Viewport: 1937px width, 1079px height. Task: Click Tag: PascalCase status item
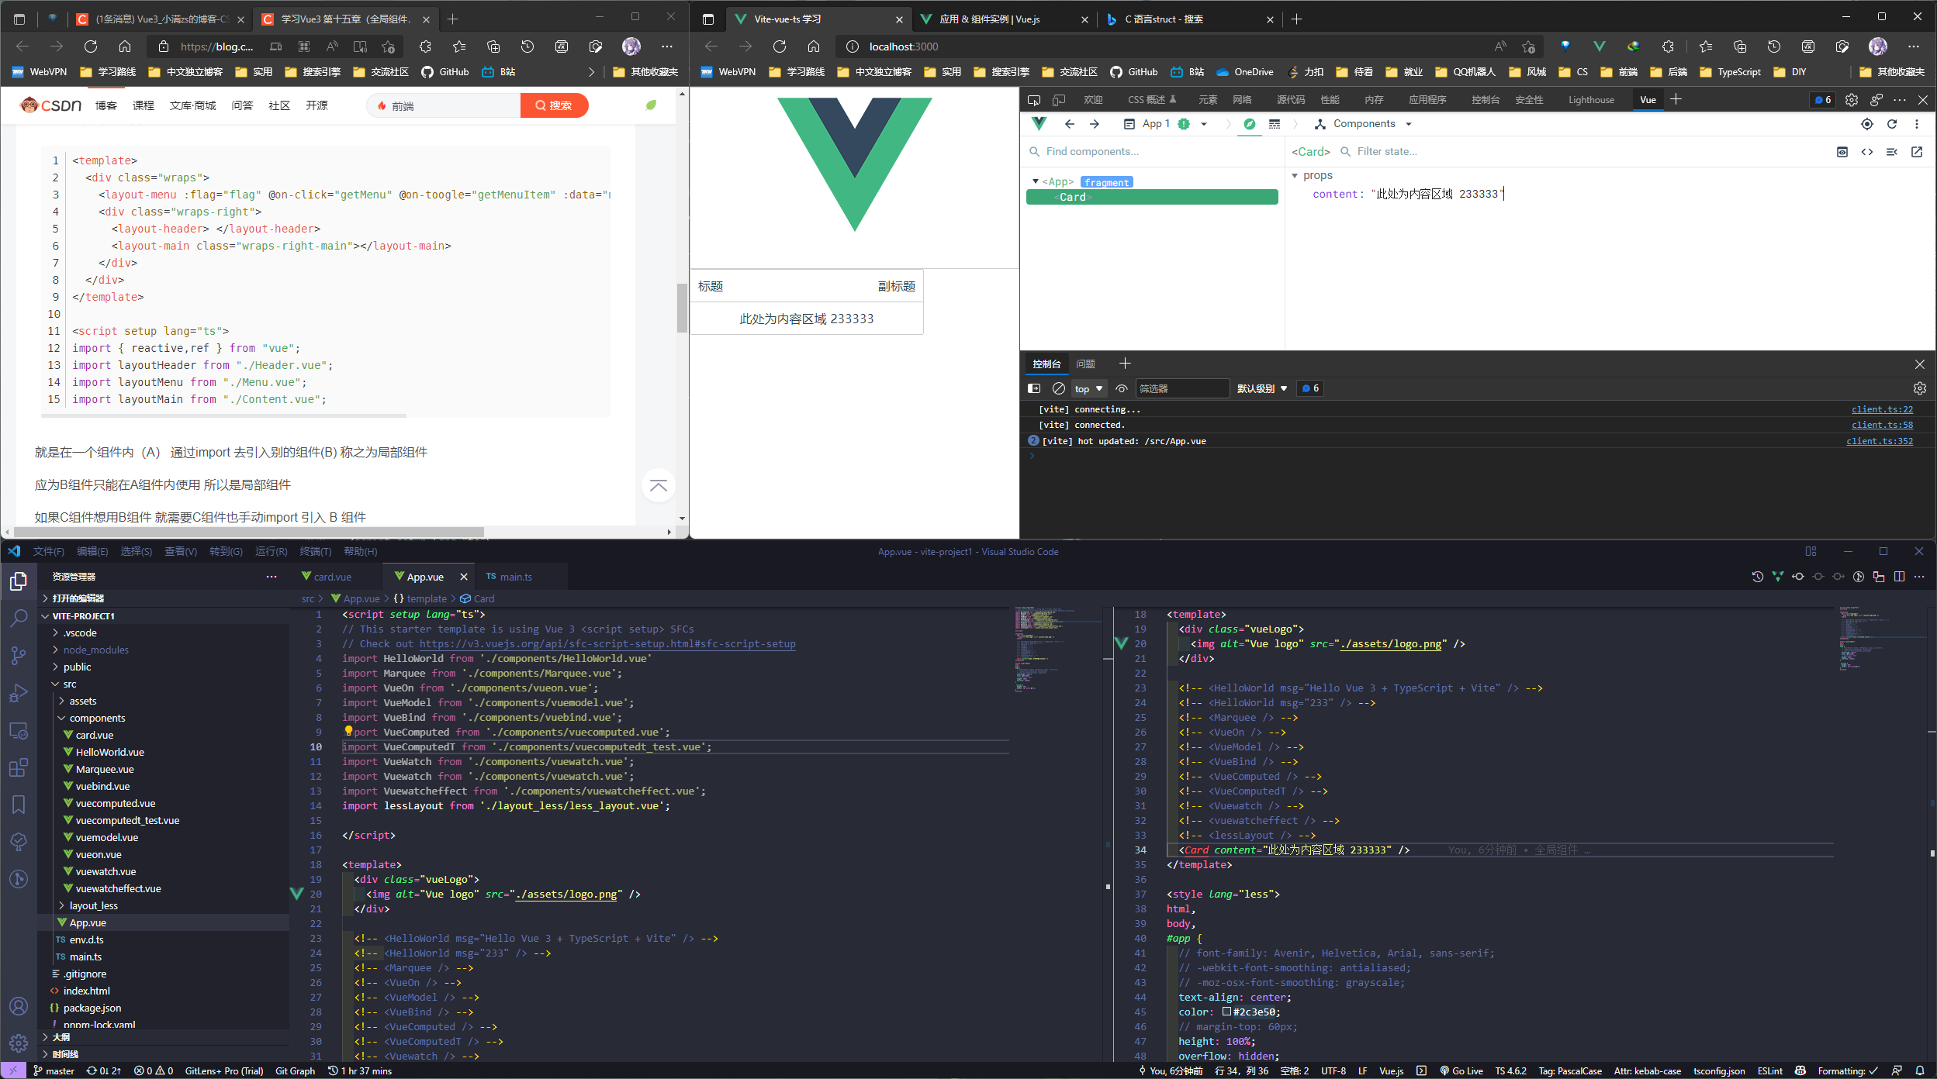1570,1071
